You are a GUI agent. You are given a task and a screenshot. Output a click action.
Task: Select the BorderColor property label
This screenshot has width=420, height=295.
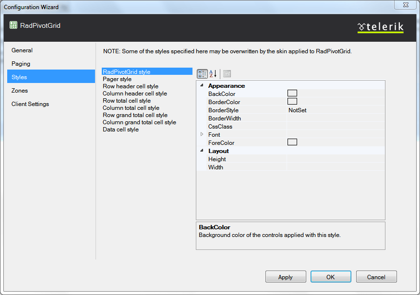[x=224, y=102]
